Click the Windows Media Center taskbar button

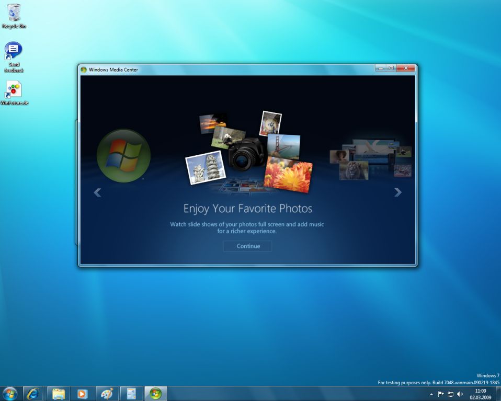point(155,393)
